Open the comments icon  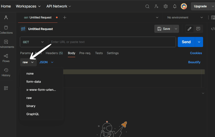198,29
